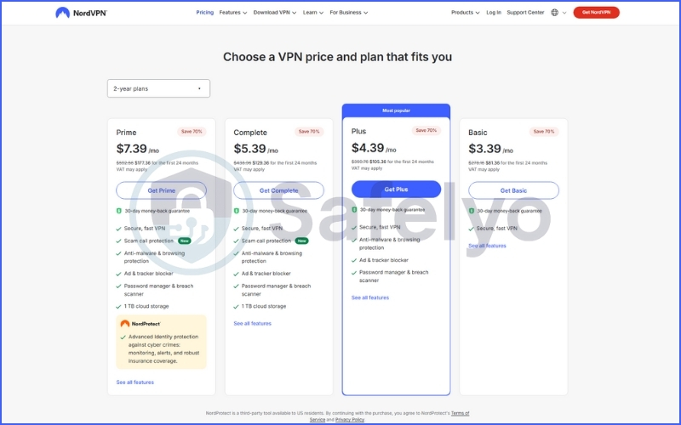This screenshot has height=425, width=681.
Task: Expand the Products menu
Action: pyautogui.click(x=466, y=13)
